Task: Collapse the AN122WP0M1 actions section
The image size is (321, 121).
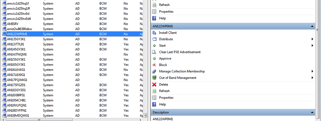Action: click(312, 26)
